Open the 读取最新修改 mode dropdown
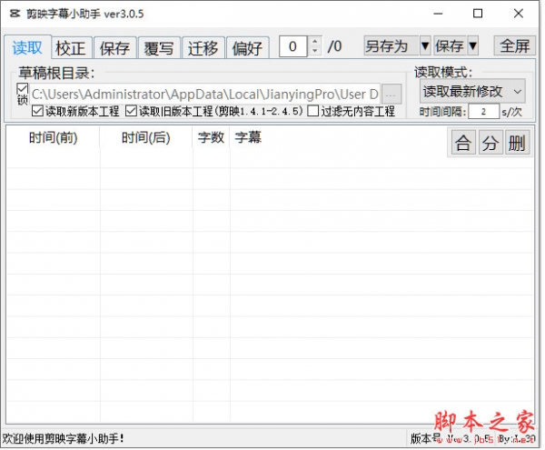This screenshot has width=545, height=450. [474, 93]
